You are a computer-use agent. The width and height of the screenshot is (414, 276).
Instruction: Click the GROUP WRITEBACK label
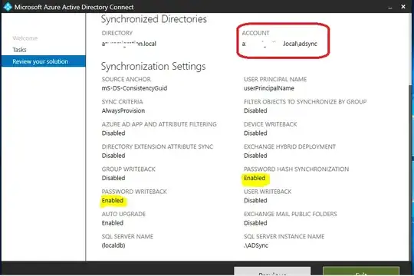[129, 169]
